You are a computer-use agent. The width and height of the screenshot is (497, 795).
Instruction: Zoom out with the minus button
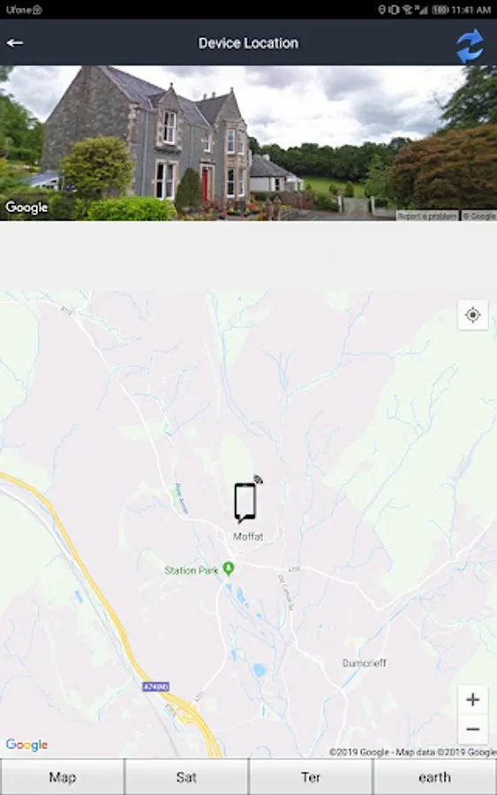coord(472,729)
